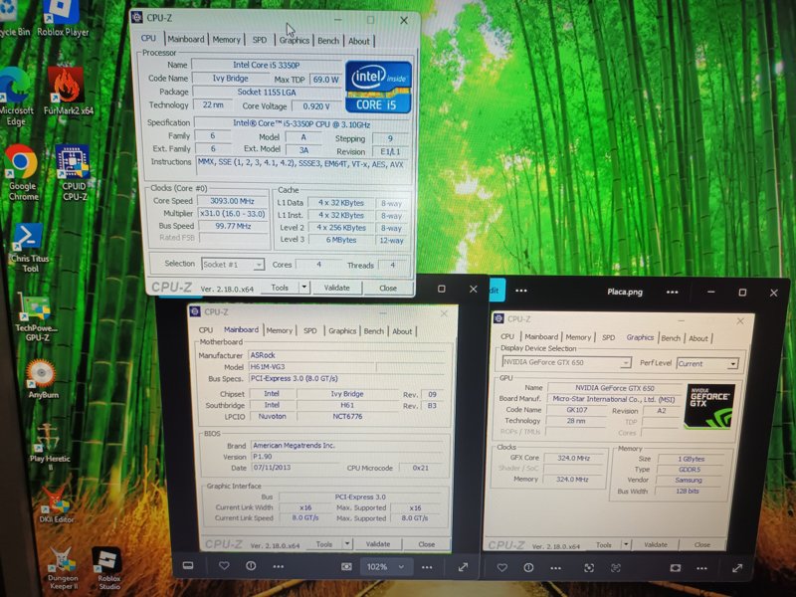The height and width of the screenshot is (597, 796).
Task: Open the AnyBurn desktop icon
Action: (x=43, y=379)
